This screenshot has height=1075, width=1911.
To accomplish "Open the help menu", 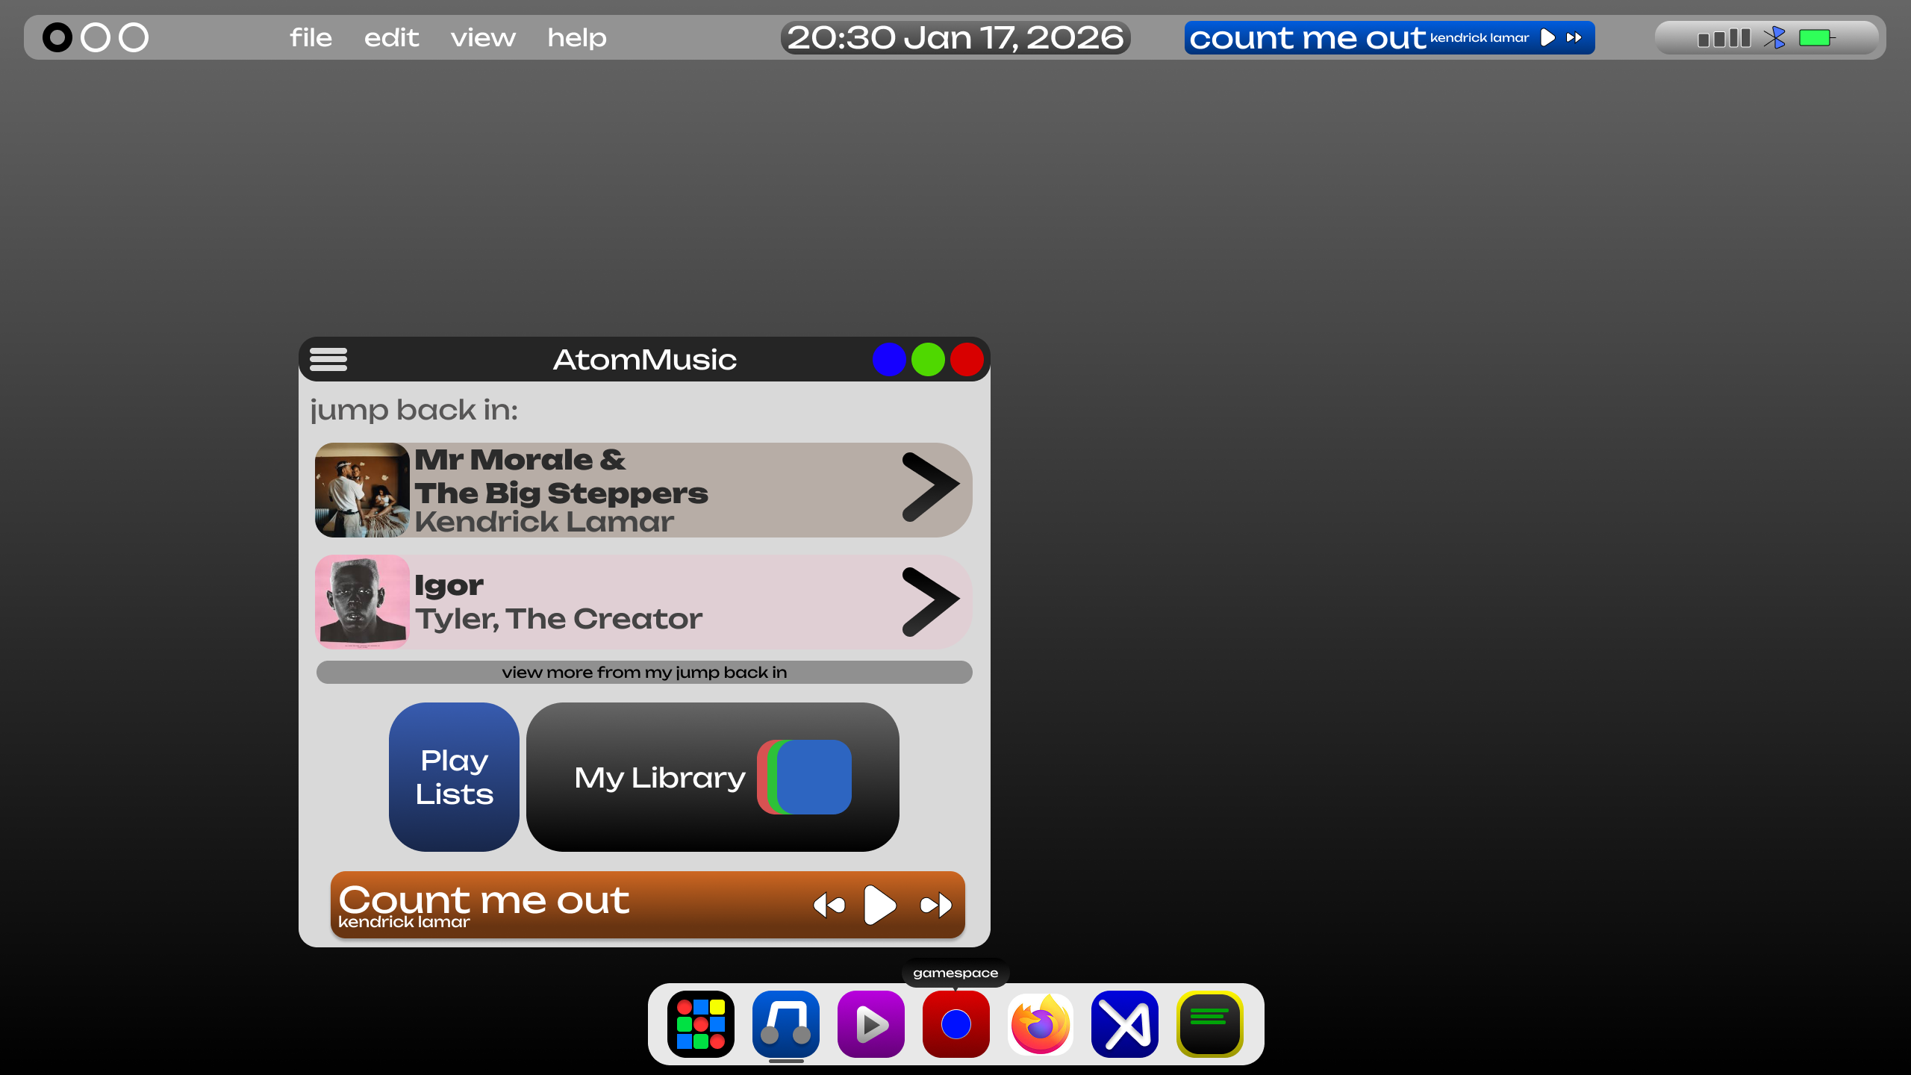I will click(577, 37).
